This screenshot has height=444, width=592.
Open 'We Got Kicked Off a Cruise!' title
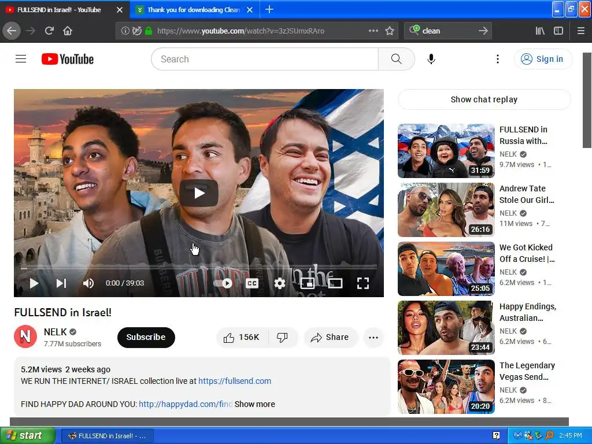pyautogui.click(x=527, y=253)
